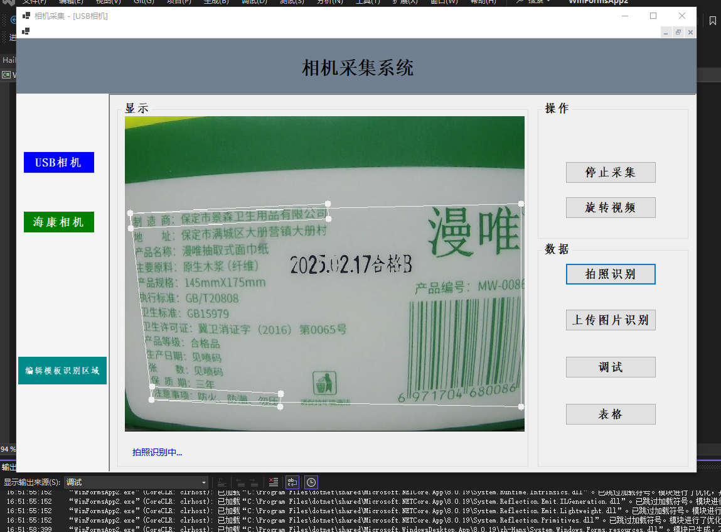
Task: Select ROI handle above 制造商 line end
Action: [328, 204]
